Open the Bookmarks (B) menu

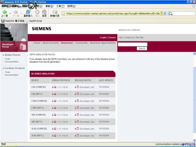(49, 6)
